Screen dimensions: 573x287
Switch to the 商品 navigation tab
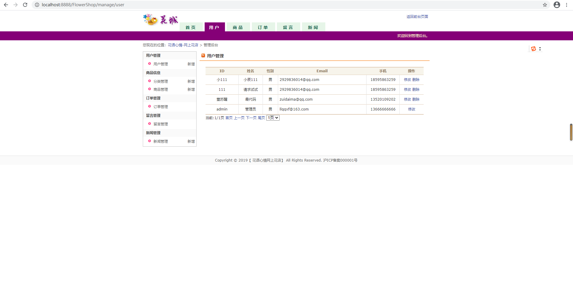click(238, 27)
